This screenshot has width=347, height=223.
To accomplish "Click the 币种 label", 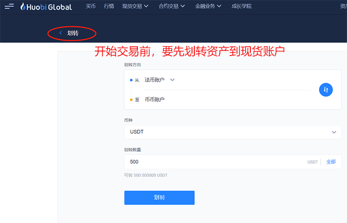I will [128, 120].
